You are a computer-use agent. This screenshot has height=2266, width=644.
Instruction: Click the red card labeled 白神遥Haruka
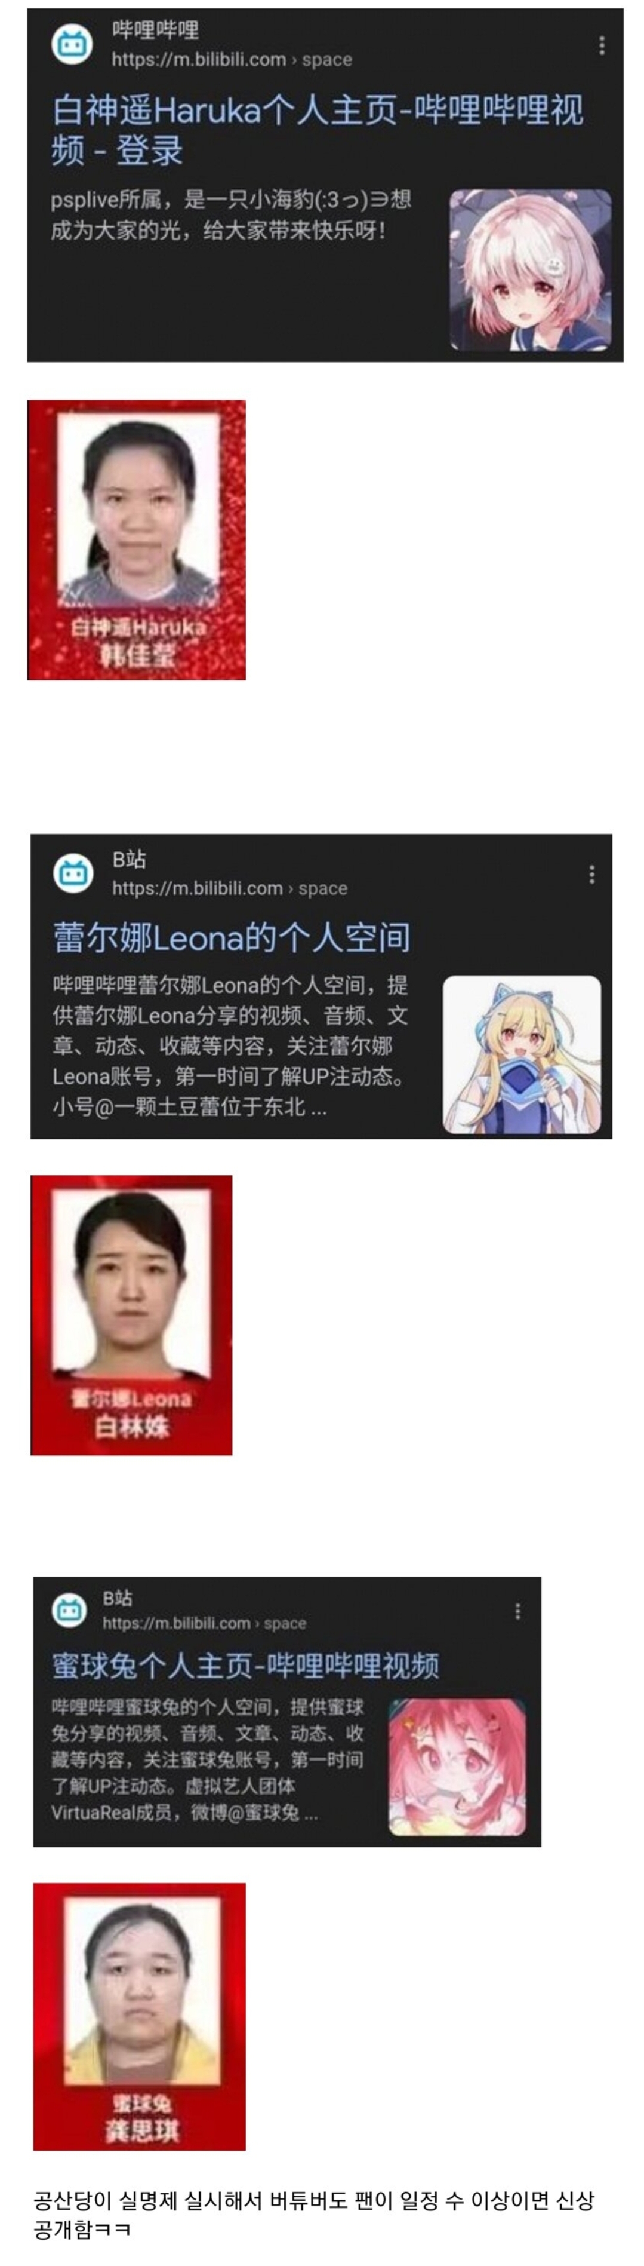(137, 540)
